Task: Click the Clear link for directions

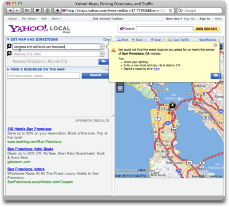Action: [x=107, y=39]
